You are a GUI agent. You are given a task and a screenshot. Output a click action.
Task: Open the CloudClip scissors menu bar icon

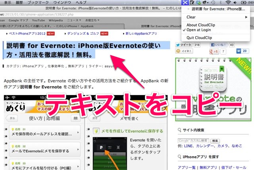185,2
